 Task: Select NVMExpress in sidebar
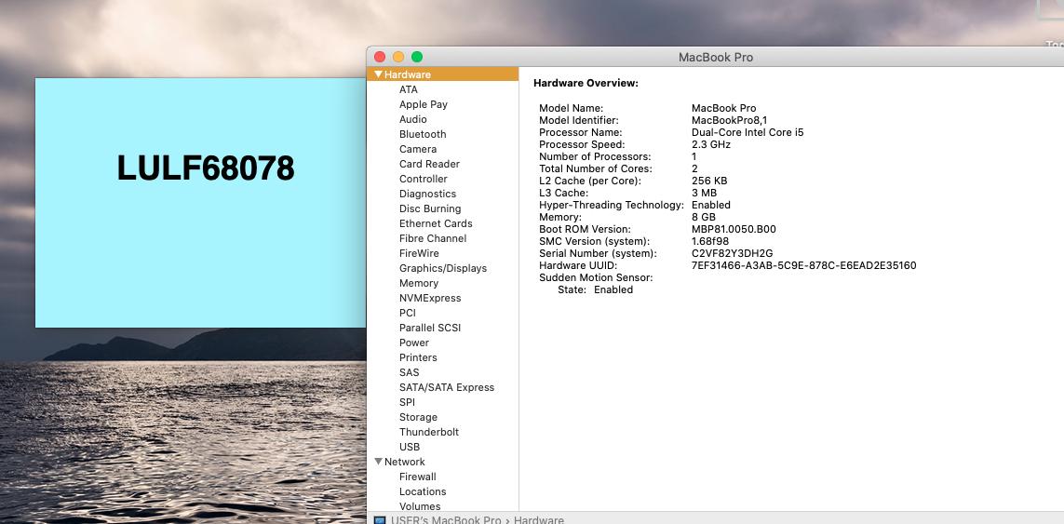point(430,299)
